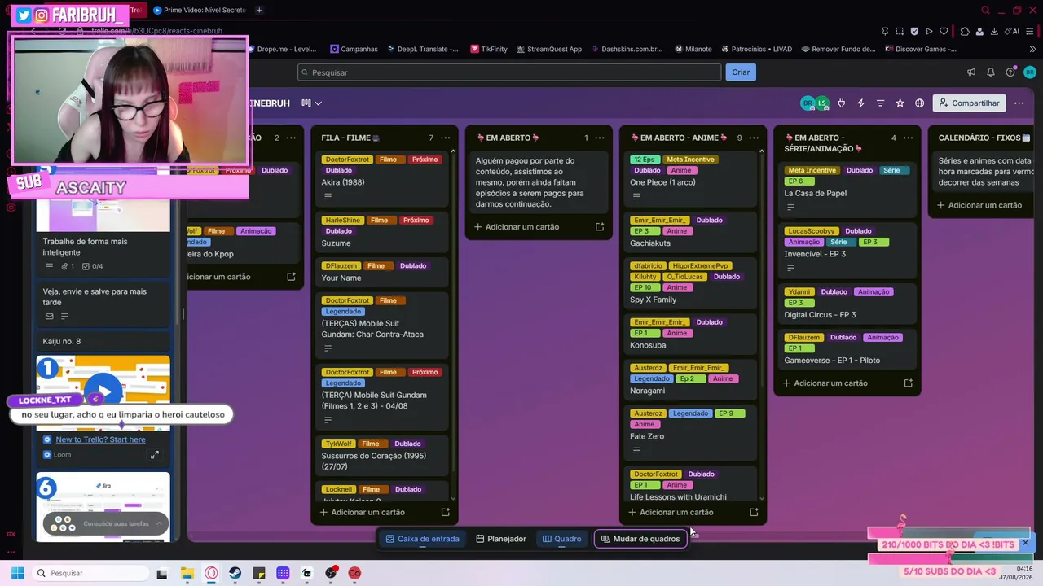Open list actions for EM ABERTO list with 1 card
Viewport: 1043px width, 586px height.
point(599,138)
